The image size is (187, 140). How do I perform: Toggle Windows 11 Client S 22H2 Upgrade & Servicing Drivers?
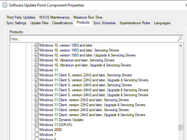[37, 80]
